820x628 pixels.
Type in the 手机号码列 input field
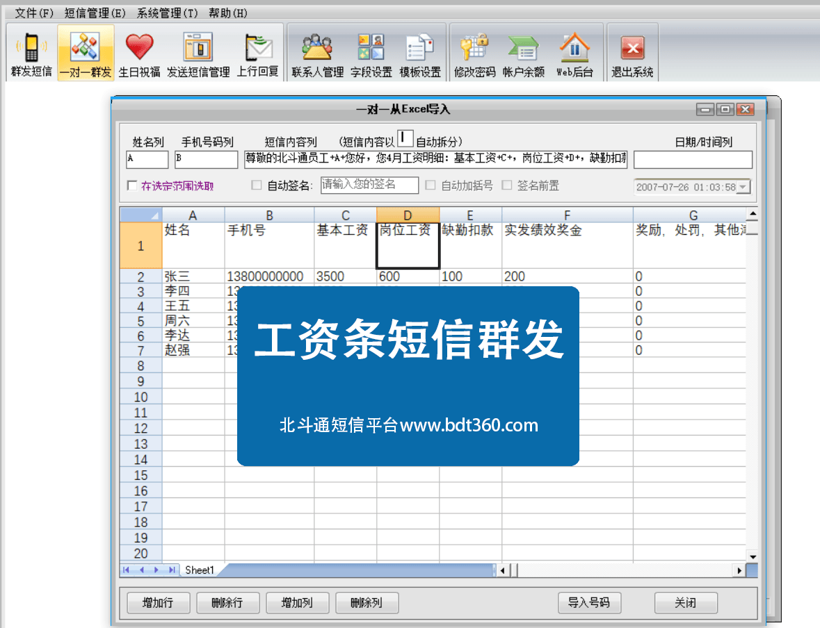[207, 159]
